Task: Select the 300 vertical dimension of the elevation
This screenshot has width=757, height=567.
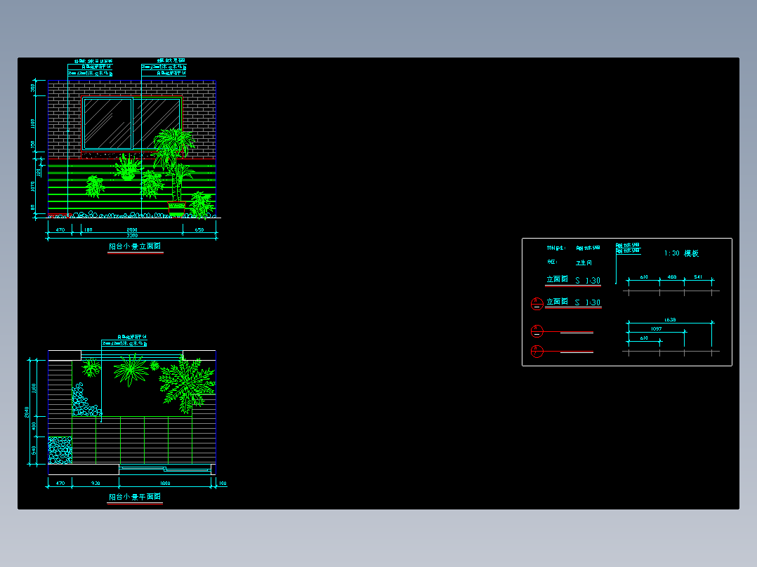Action: click(x=33, y=88)
